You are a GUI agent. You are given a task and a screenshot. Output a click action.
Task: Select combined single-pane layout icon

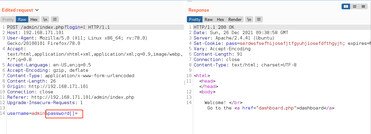pos(363,6)
